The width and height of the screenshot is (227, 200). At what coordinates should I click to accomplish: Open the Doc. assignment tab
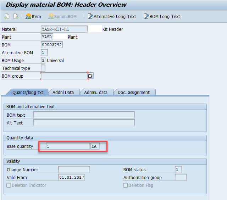click(134, 92)
